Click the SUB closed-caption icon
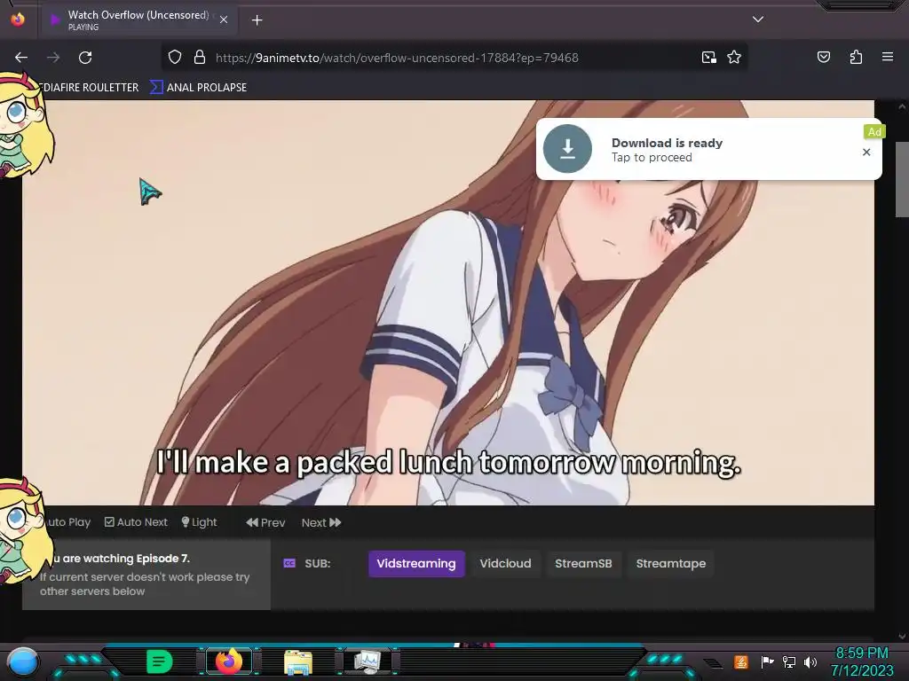Image resolution: width=909 pixels, height=681 pixels. [289, 563]
